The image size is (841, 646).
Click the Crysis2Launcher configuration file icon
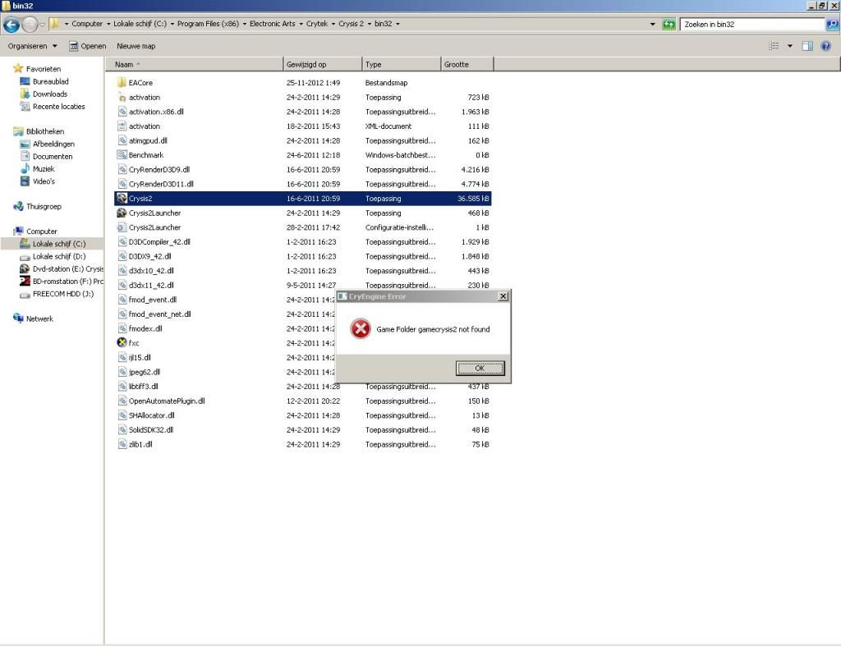pos(122,227)
